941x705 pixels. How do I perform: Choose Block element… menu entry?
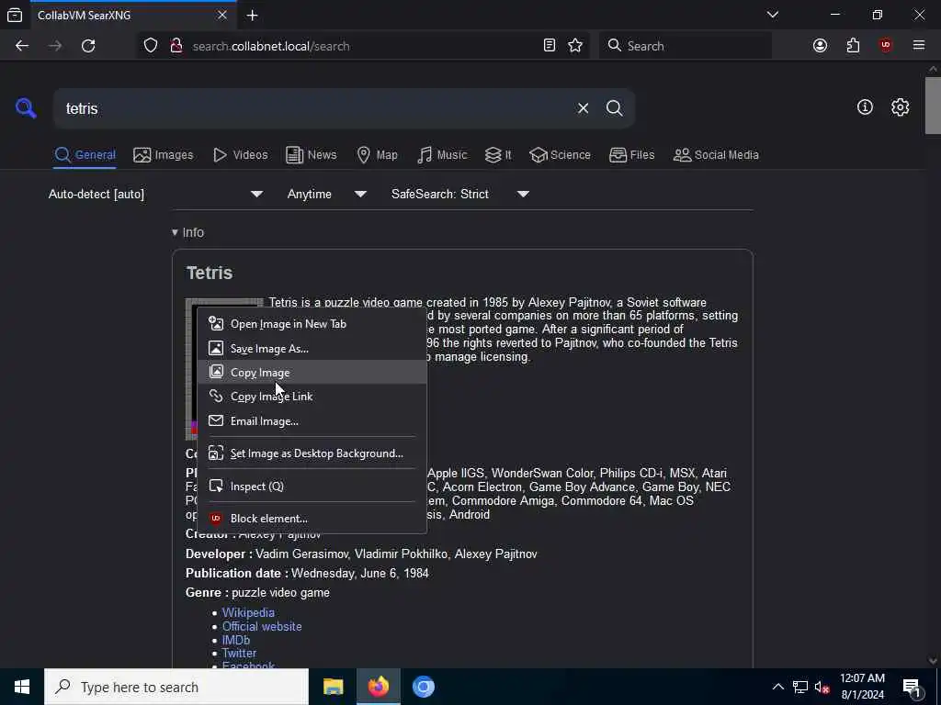[x=312, y=519]
